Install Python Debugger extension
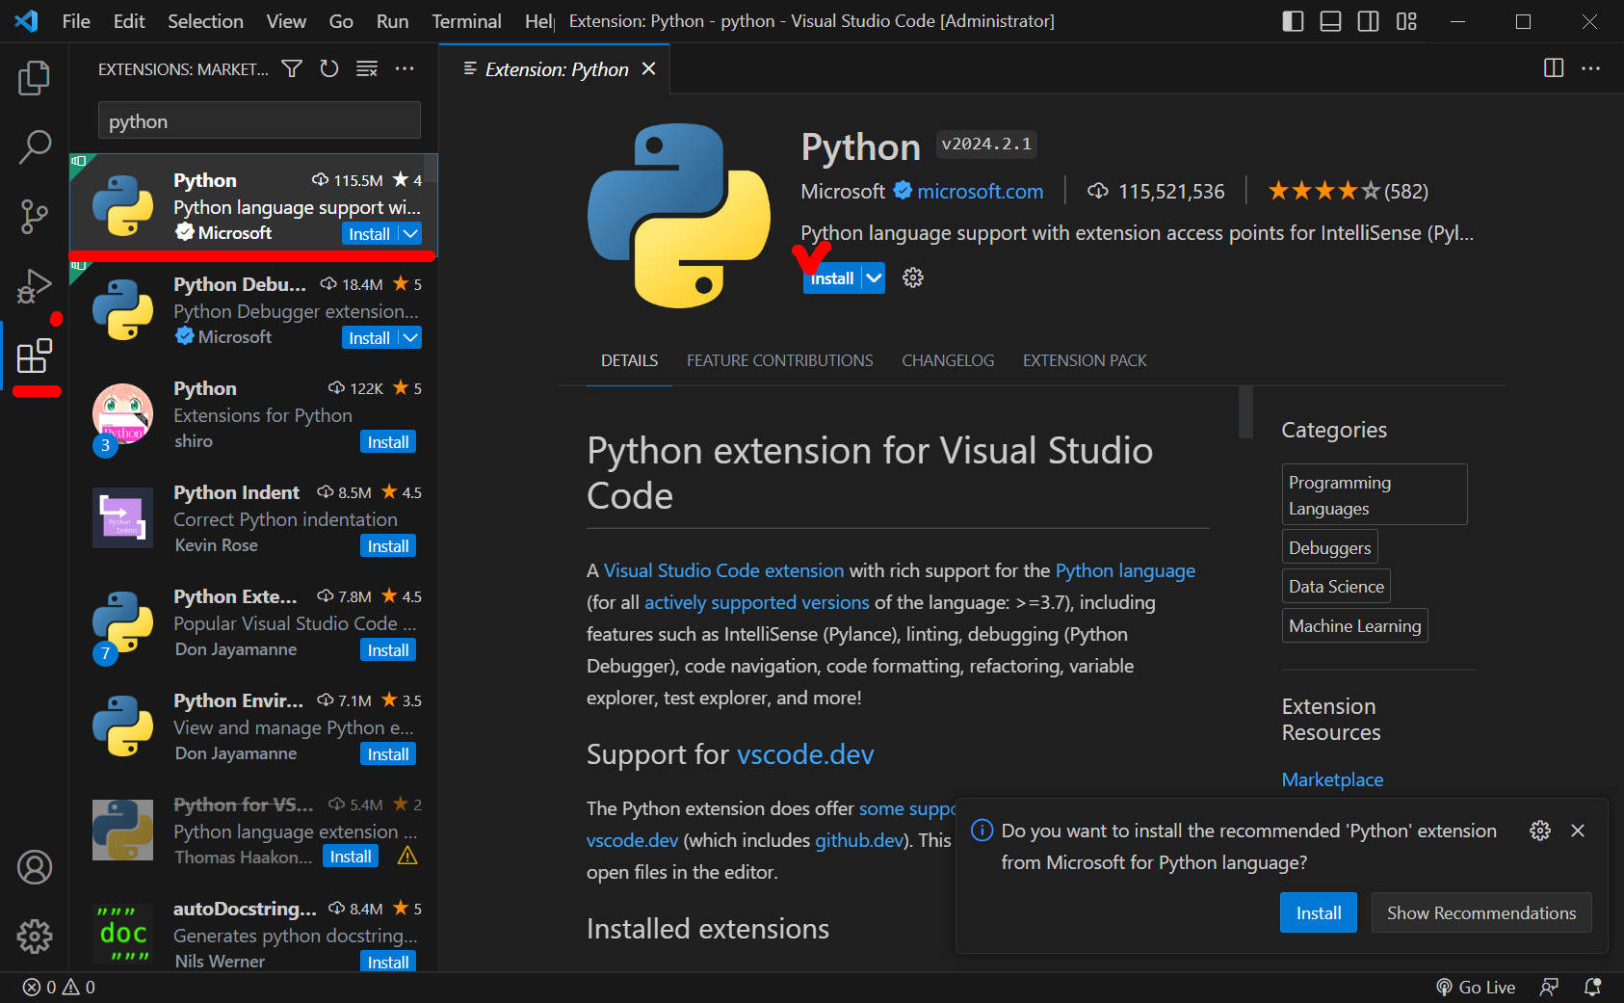The height and width of the screenshot is (1003, 1624). point(370,337)
